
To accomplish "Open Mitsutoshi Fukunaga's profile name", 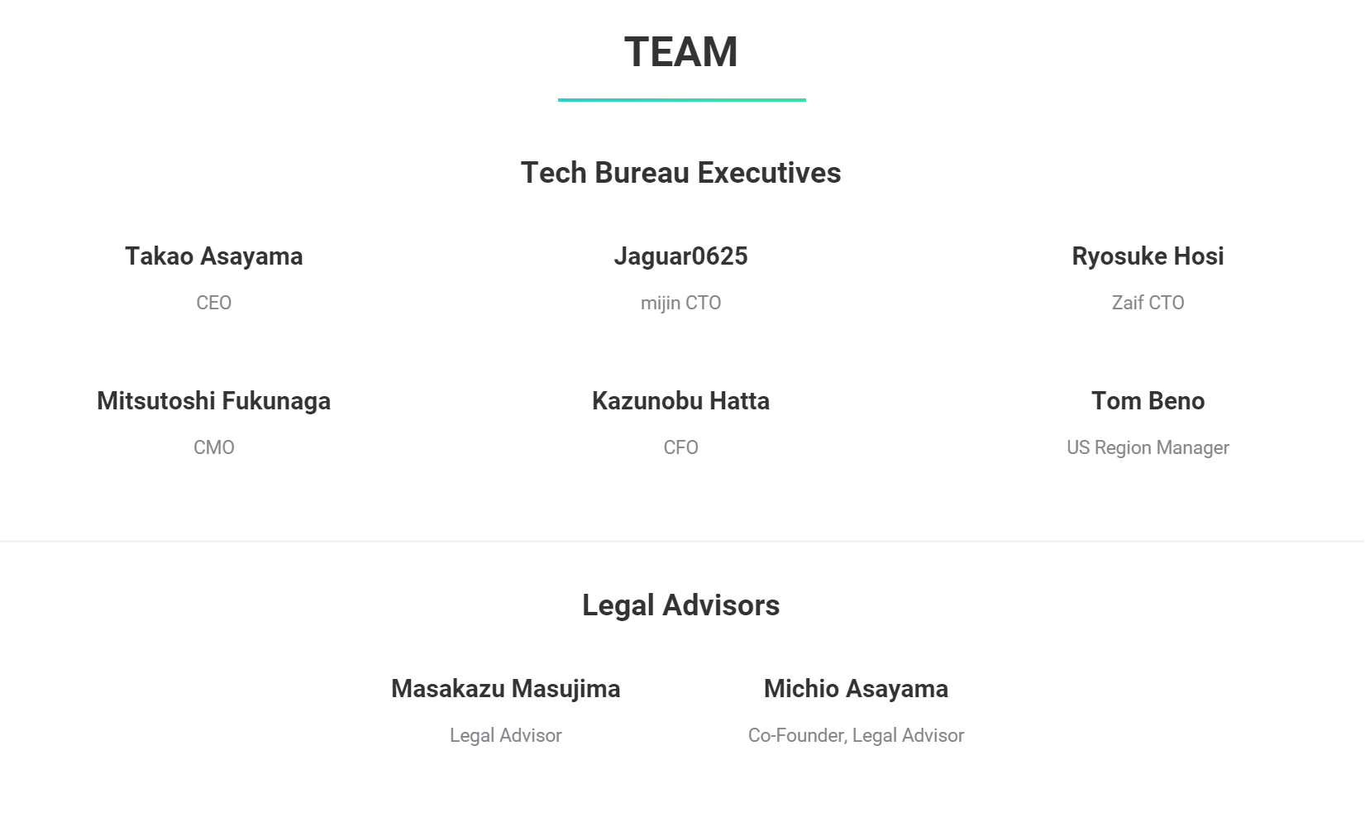I will click(214, 401).
